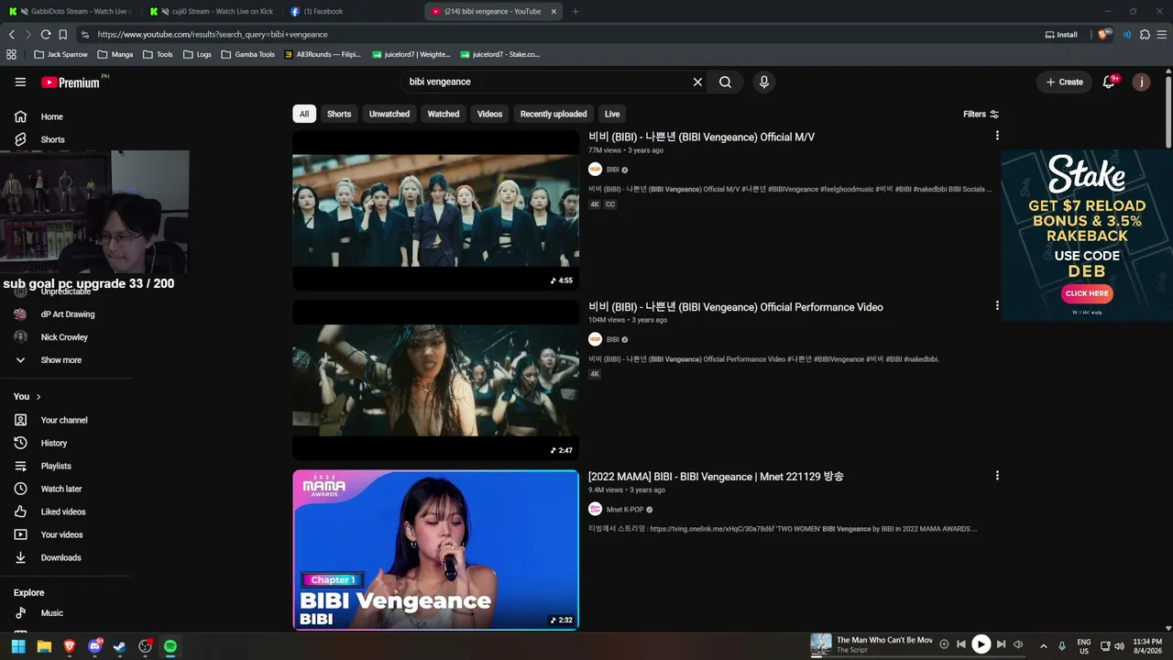Select the Watched filter chip
This screenshot has width=1173, height=660.
tap(444, 114)
